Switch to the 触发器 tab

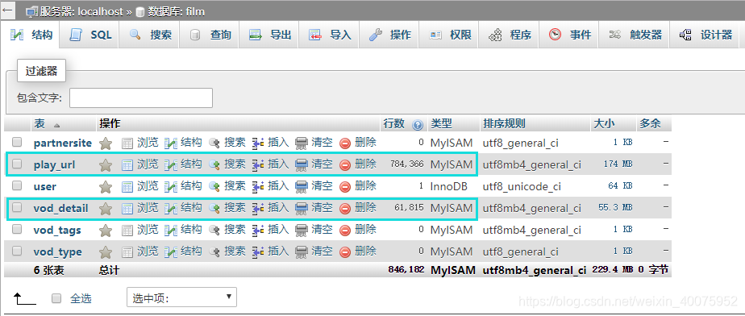[634, 35]
